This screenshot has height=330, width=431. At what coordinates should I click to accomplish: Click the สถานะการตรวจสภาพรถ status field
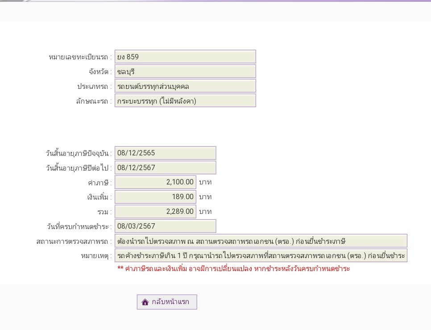(261, 241)
